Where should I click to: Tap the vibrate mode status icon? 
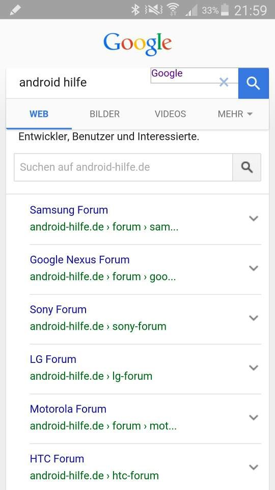tap(153, 10)
